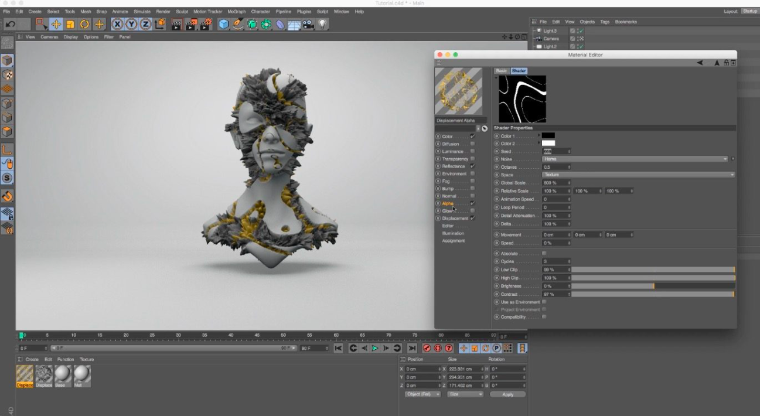Screen dimensions: 760x416
Task: Click the record active objects button
Action: [427, 348]
